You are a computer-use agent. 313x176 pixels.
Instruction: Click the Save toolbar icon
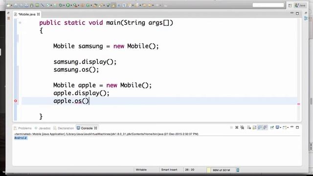16,5
